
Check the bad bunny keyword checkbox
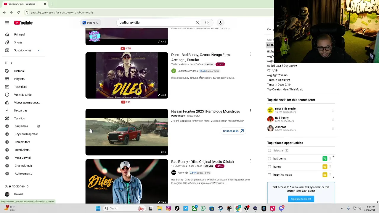269,159
